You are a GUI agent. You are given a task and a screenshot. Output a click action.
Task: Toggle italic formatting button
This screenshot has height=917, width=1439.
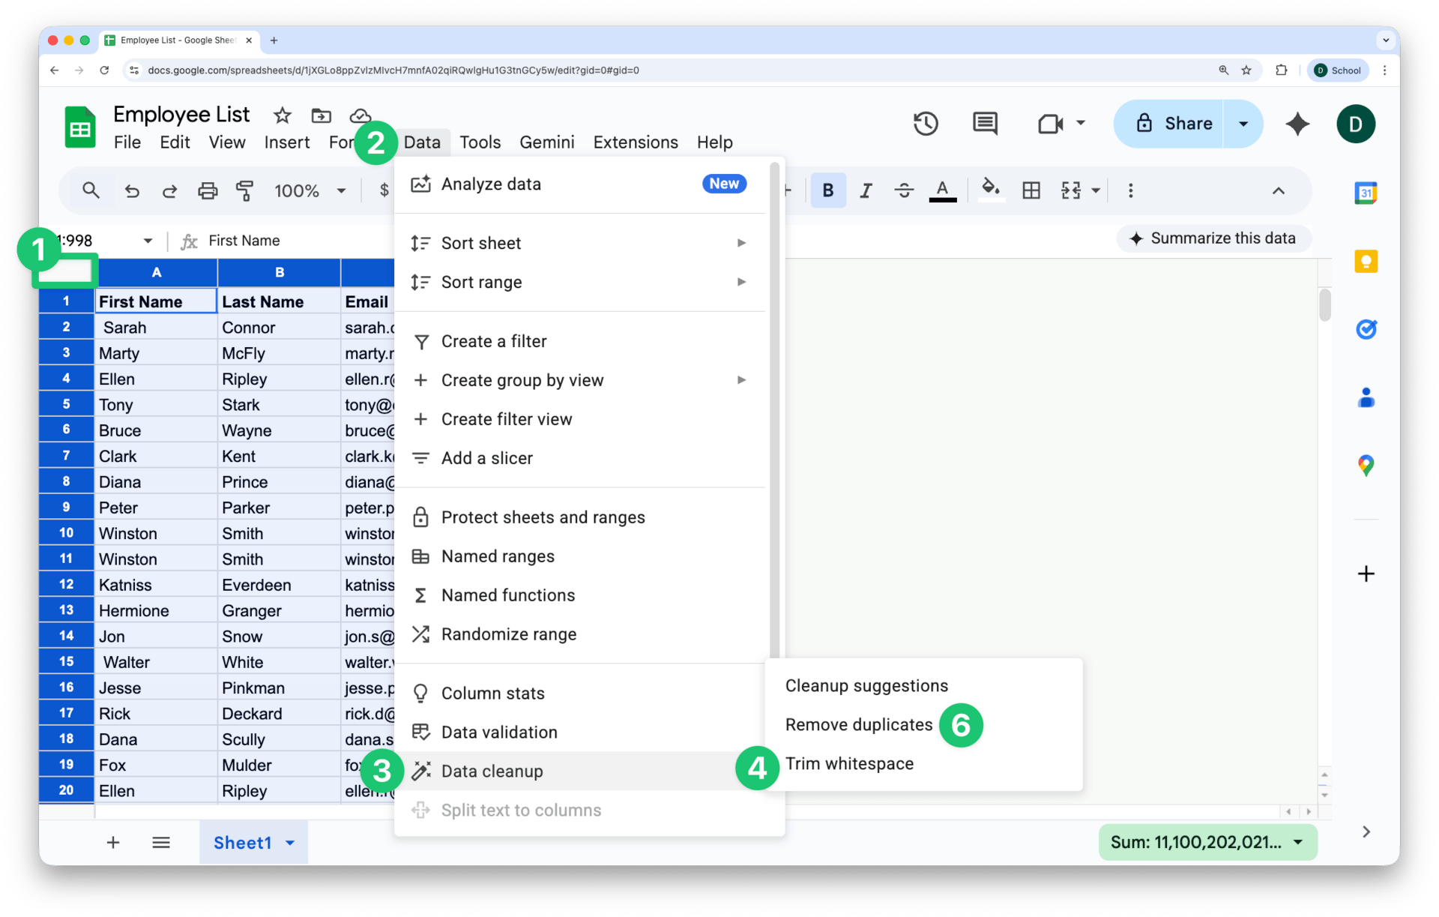[866, 190]
